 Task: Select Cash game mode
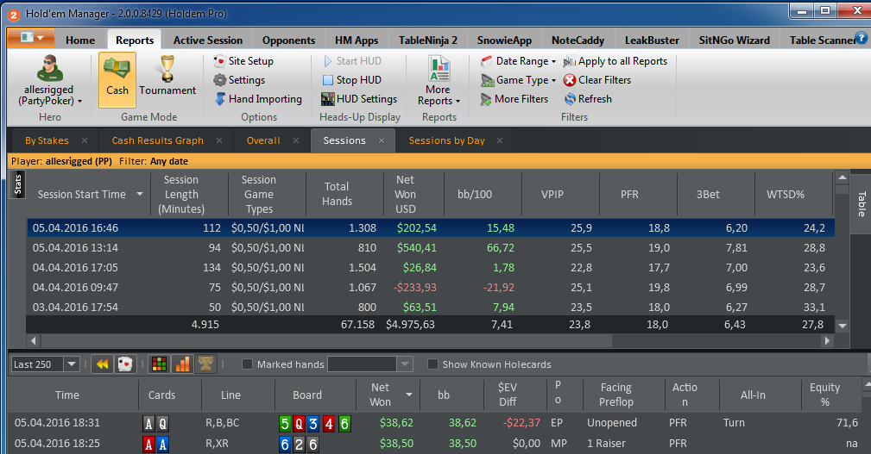[117, 79]
